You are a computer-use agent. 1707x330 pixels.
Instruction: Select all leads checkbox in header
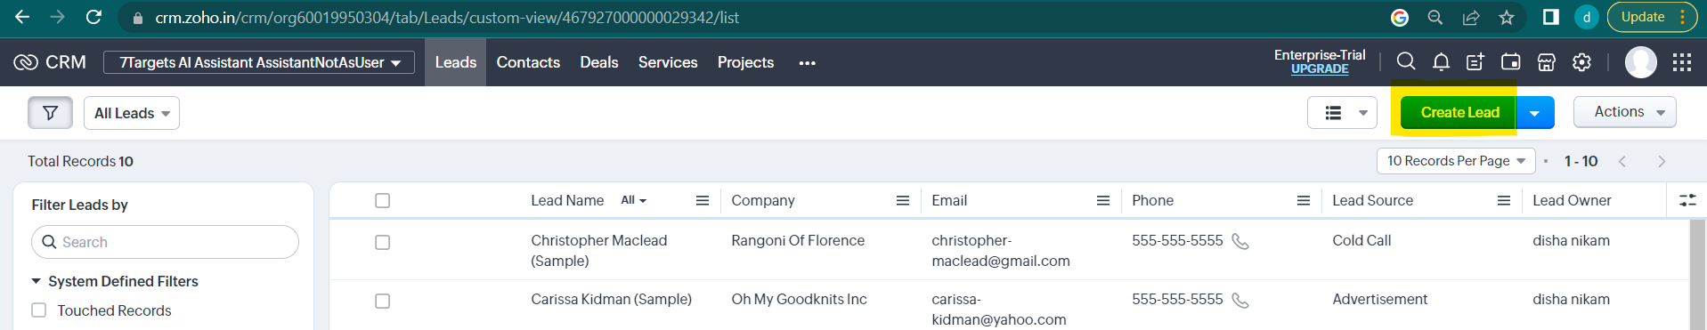[383, 200]
